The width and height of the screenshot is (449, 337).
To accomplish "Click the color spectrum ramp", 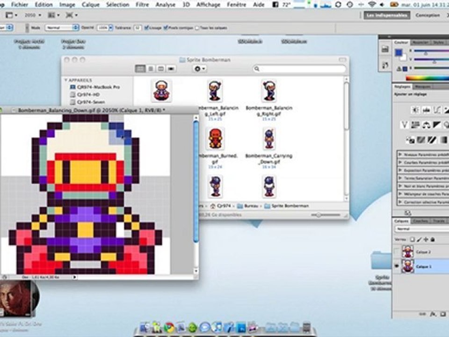I will click(427, 78).
